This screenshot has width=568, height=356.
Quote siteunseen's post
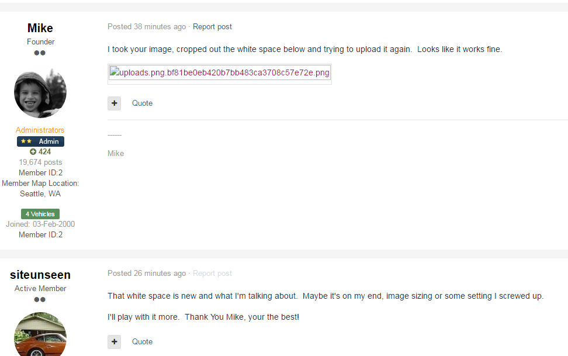pos(142,342)
